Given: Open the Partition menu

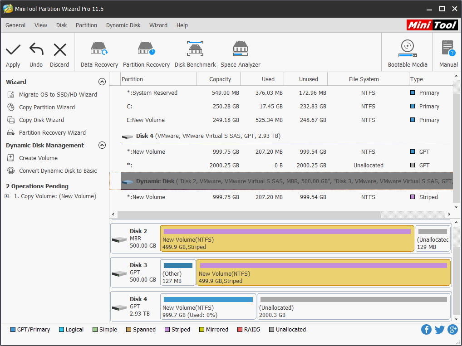Looking at the screenshot, I should point(86,25).
